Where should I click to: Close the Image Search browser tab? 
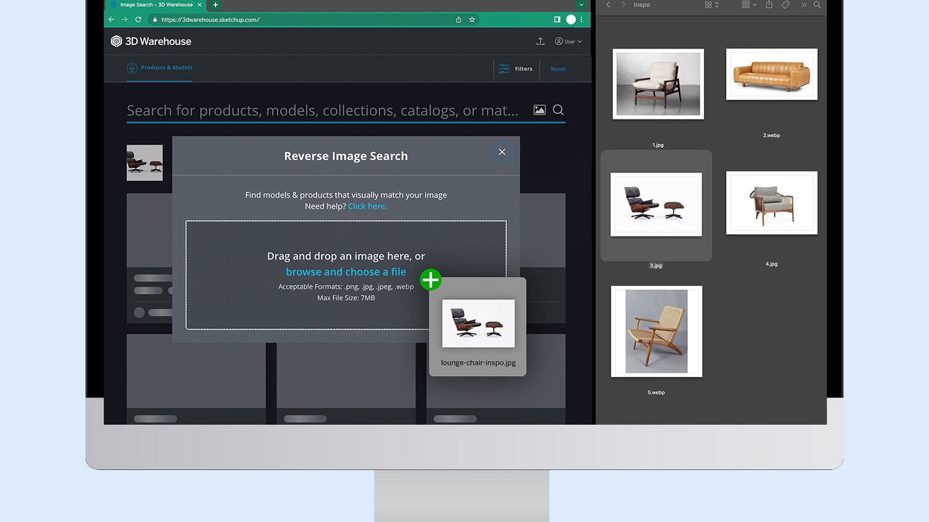tap(199, 5)
